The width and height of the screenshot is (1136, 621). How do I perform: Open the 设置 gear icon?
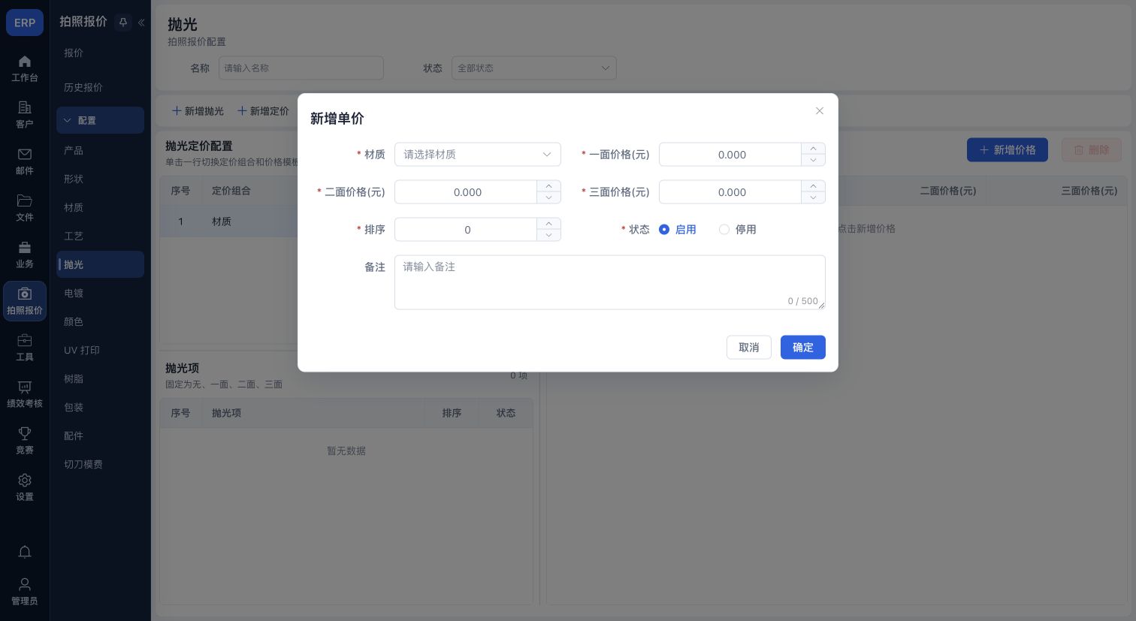click(25, 481)
